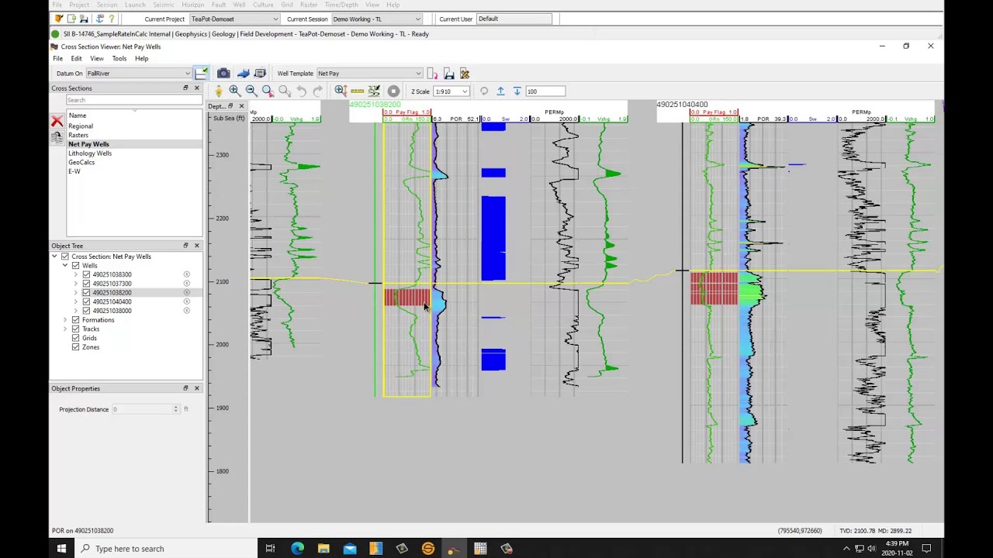Uncheck well 490251037300 checkbox
This screenshot has height=558, width=993.
[x=86, y=284]
